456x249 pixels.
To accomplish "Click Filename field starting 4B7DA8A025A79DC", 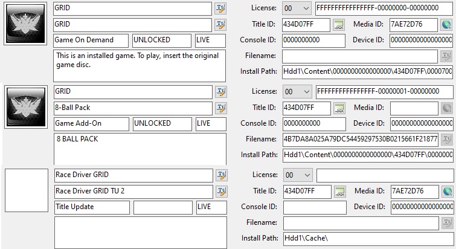I will pos(361,140).
